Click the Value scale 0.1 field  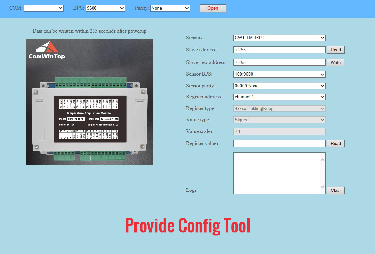pos(279,131)
